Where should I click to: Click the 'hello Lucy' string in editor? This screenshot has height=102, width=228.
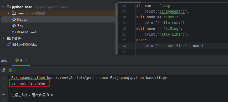coord(170,23)
